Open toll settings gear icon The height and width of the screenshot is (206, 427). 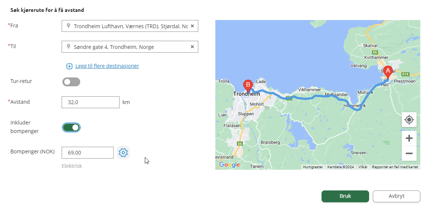[x=123, y=153]
